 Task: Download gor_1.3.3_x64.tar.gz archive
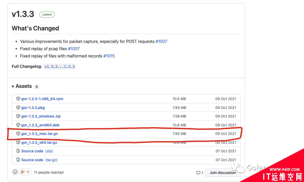(x=39, y=143)
